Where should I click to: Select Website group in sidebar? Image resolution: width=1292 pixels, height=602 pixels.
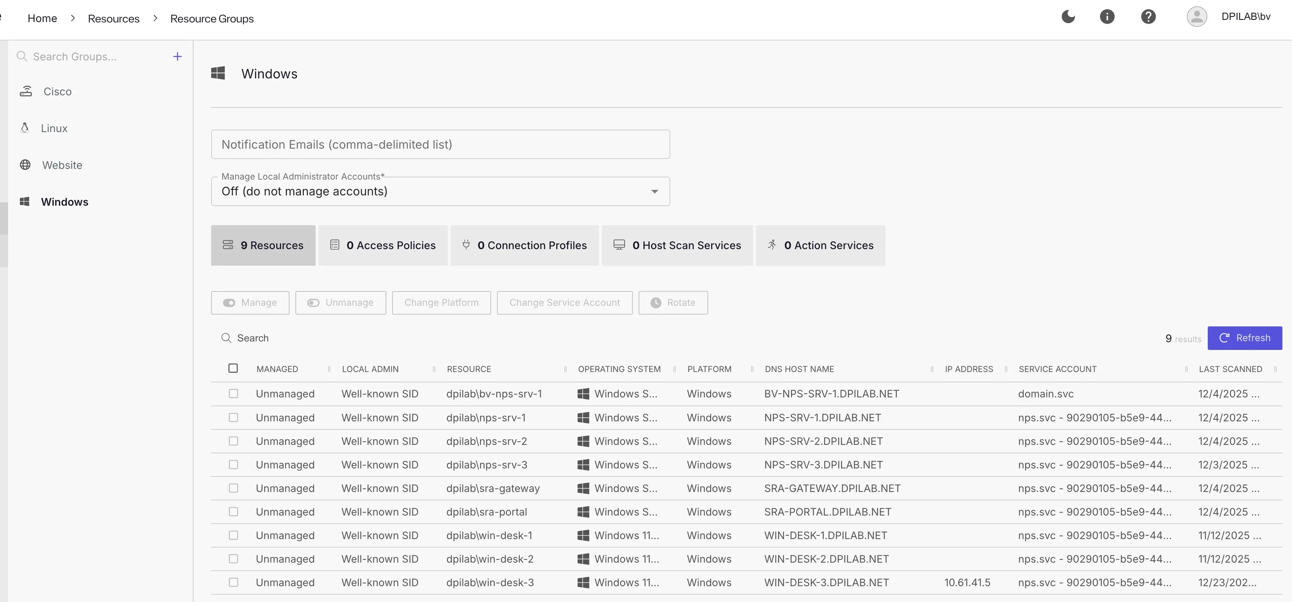[62, 165]
